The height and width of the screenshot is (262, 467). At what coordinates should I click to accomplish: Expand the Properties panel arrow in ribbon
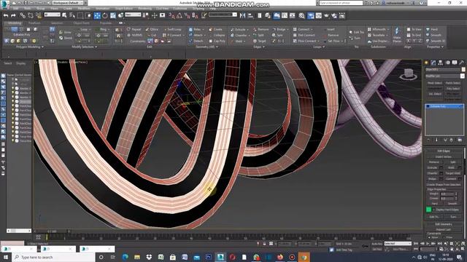[442, 47]
